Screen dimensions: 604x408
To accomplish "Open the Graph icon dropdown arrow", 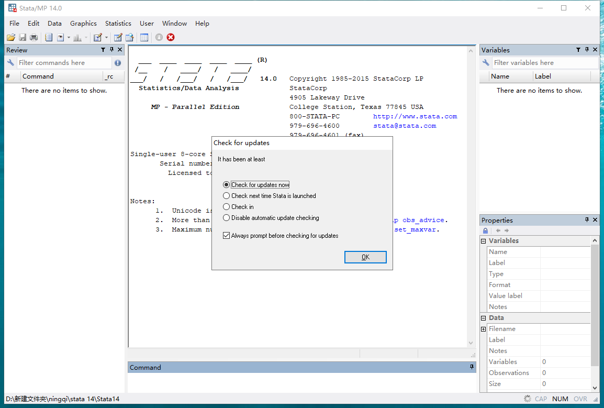I will (86, 37).
